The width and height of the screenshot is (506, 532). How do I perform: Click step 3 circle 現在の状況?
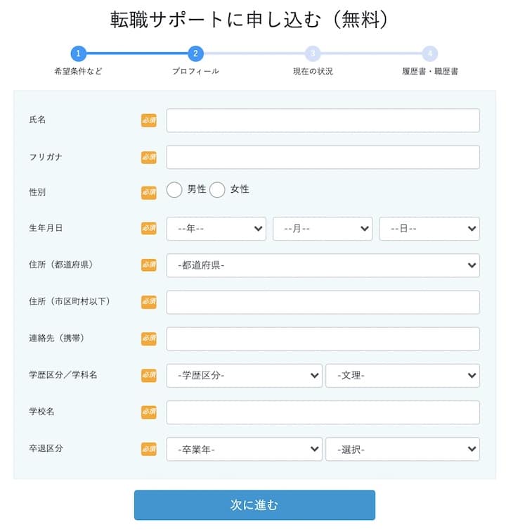pyautogui.click(x=313, y=53)
